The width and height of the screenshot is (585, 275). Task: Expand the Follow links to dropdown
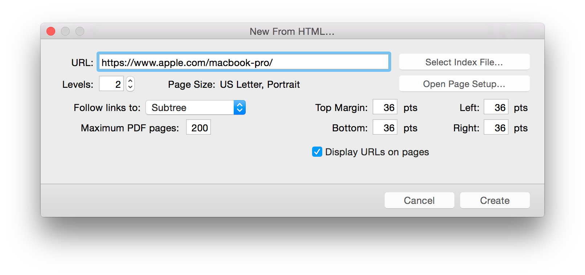196,107
